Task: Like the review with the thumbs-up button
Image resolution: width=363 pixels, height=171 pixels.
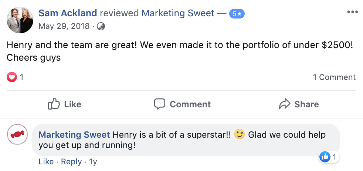Action: pyautogui.click(x=65, y=104)
